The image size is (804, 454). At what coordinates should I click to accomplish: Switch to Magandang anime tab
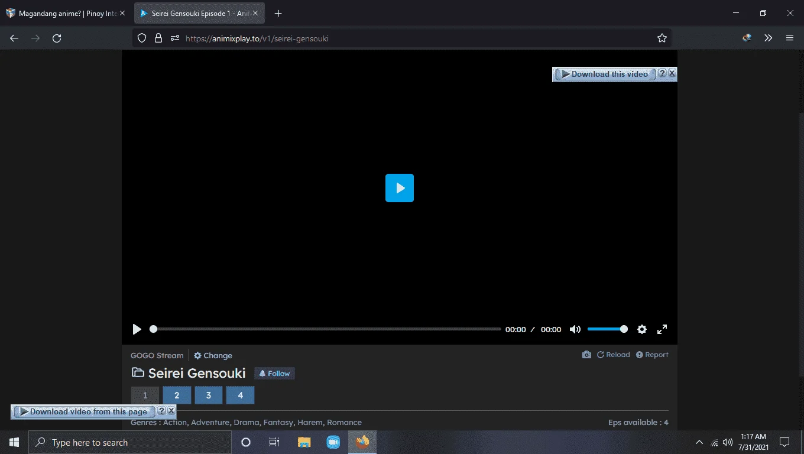pyautogui.click(x=65, y=13)
